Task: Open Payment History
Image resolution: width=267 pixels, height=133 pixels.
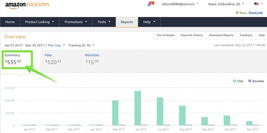Action: click(x=192, y=35)
